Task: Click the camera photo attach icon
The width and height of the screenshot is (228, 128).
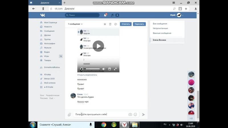Action: (x=130, y=115)
